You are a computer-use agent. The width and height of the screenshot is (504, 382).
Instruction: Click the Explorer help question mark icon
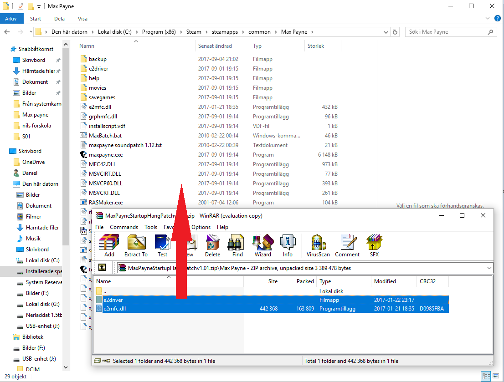[x=497, y=18]
